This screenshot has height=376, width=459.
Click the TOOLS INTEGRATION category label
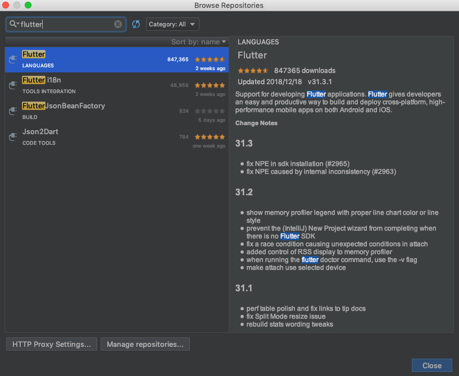pos(49,91)
